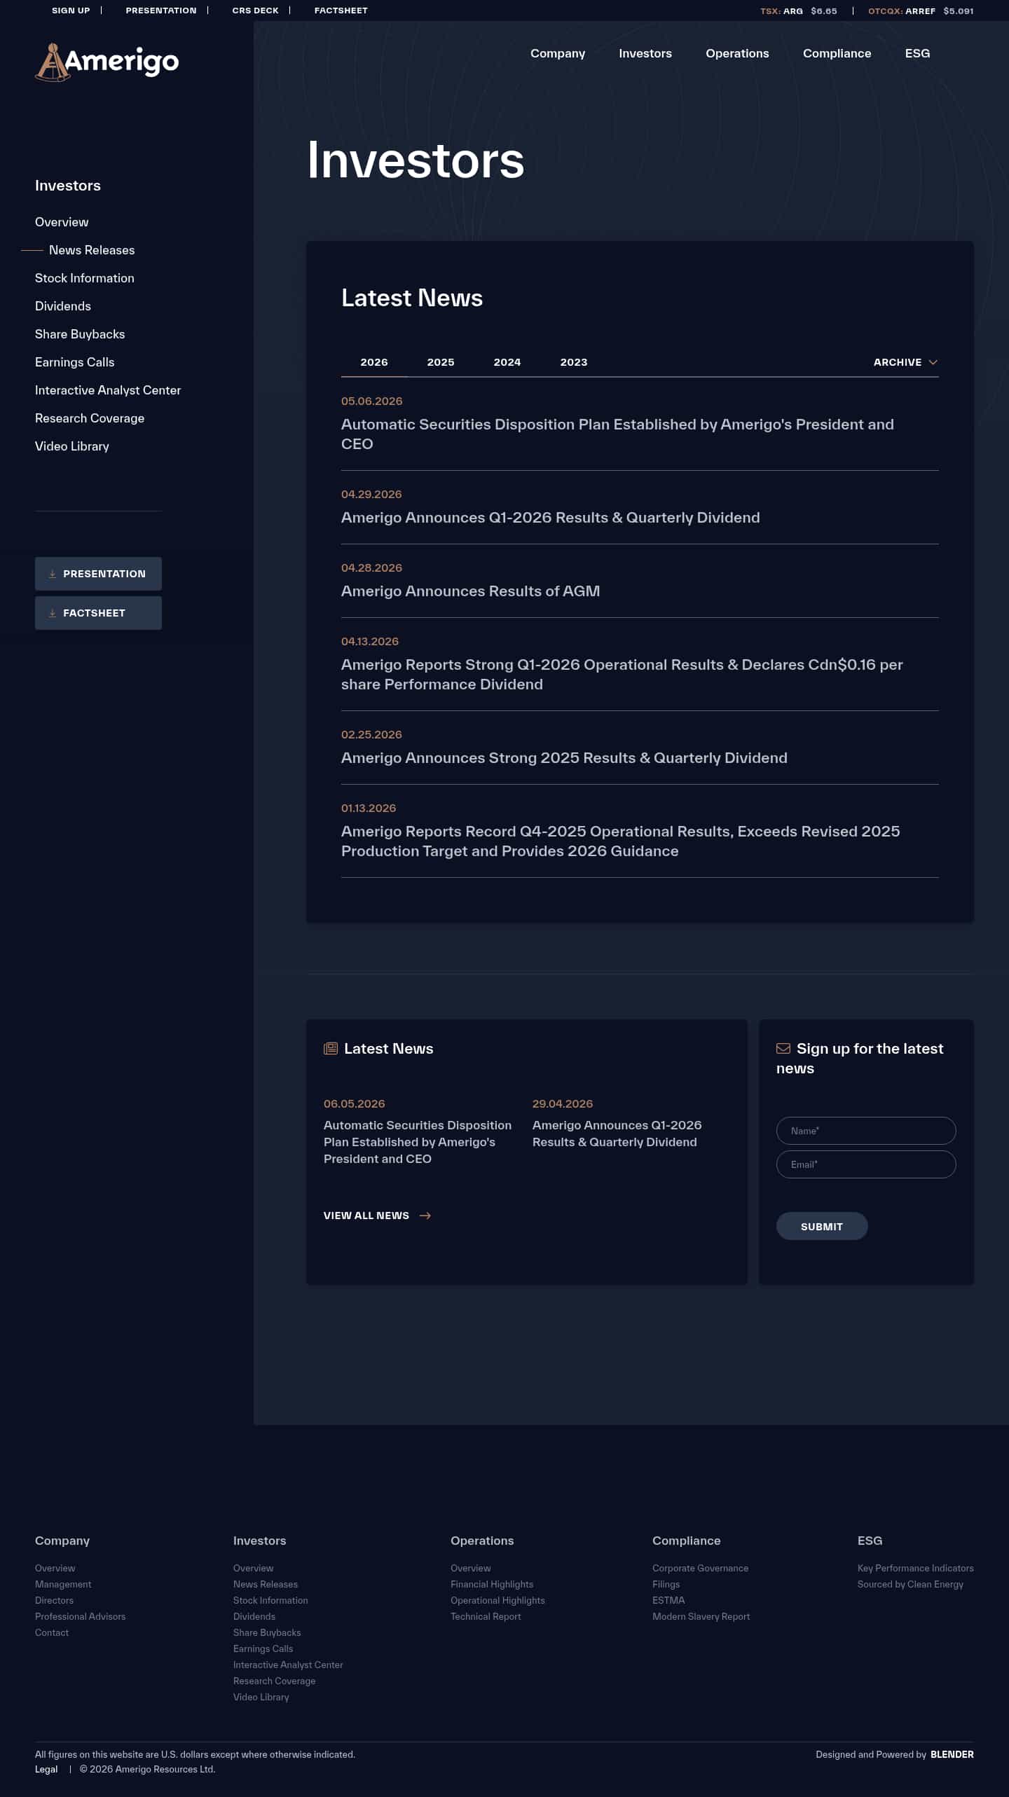This screenshot has width=1009, height=1797.
Task: Select the 2025 news tab
Action: 441,362
